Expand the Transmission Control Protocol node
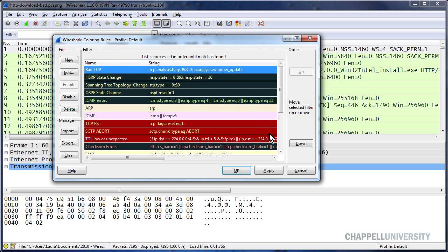448x252 pixels. (x=6, y=167)
